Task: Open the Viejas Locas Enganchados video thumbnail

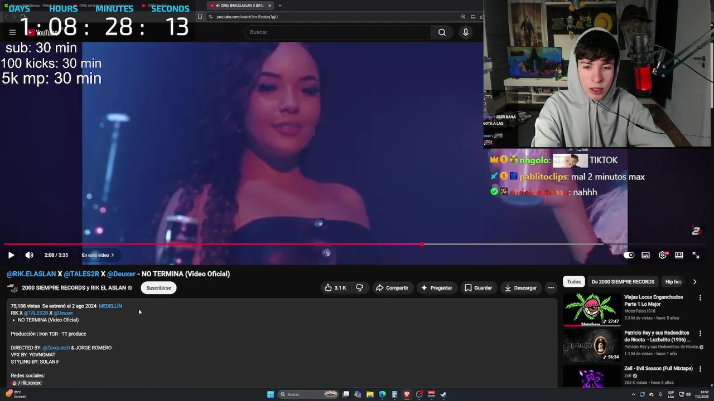Action: click(592, 310)
